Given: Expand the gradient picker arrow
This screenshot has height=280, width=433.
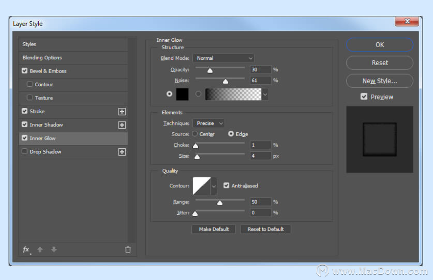Looking at the screenshot, I should click(x=265, y=94).
